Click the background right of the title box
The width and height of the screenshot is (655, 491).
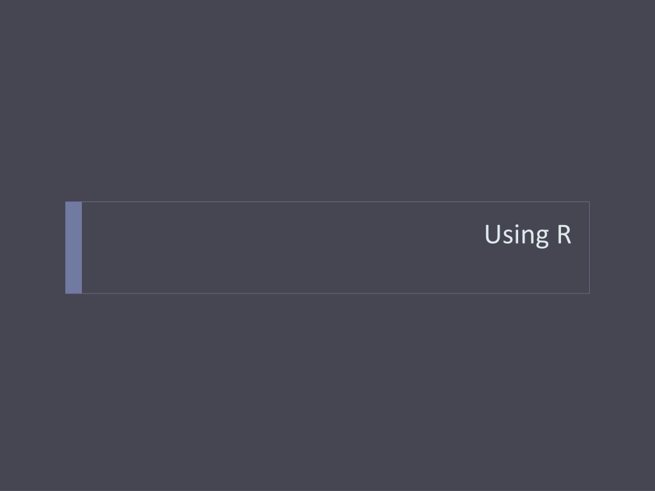622,247
